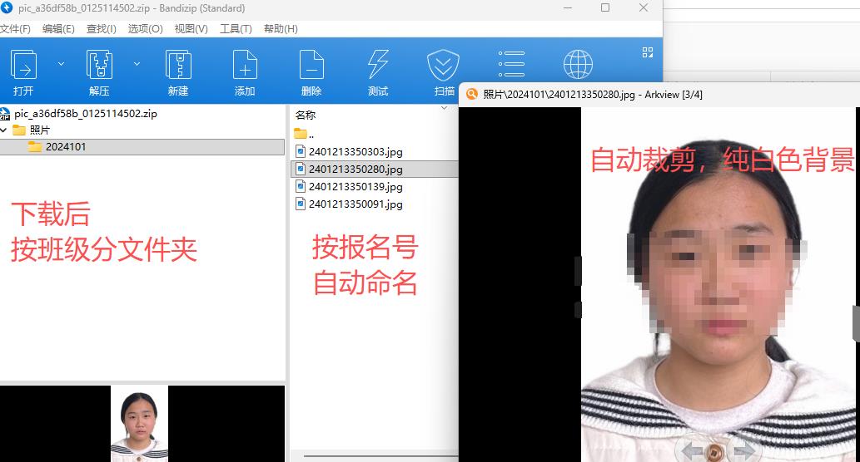Expand the dropdown arrow beside Open

click(x=61, y=64)
